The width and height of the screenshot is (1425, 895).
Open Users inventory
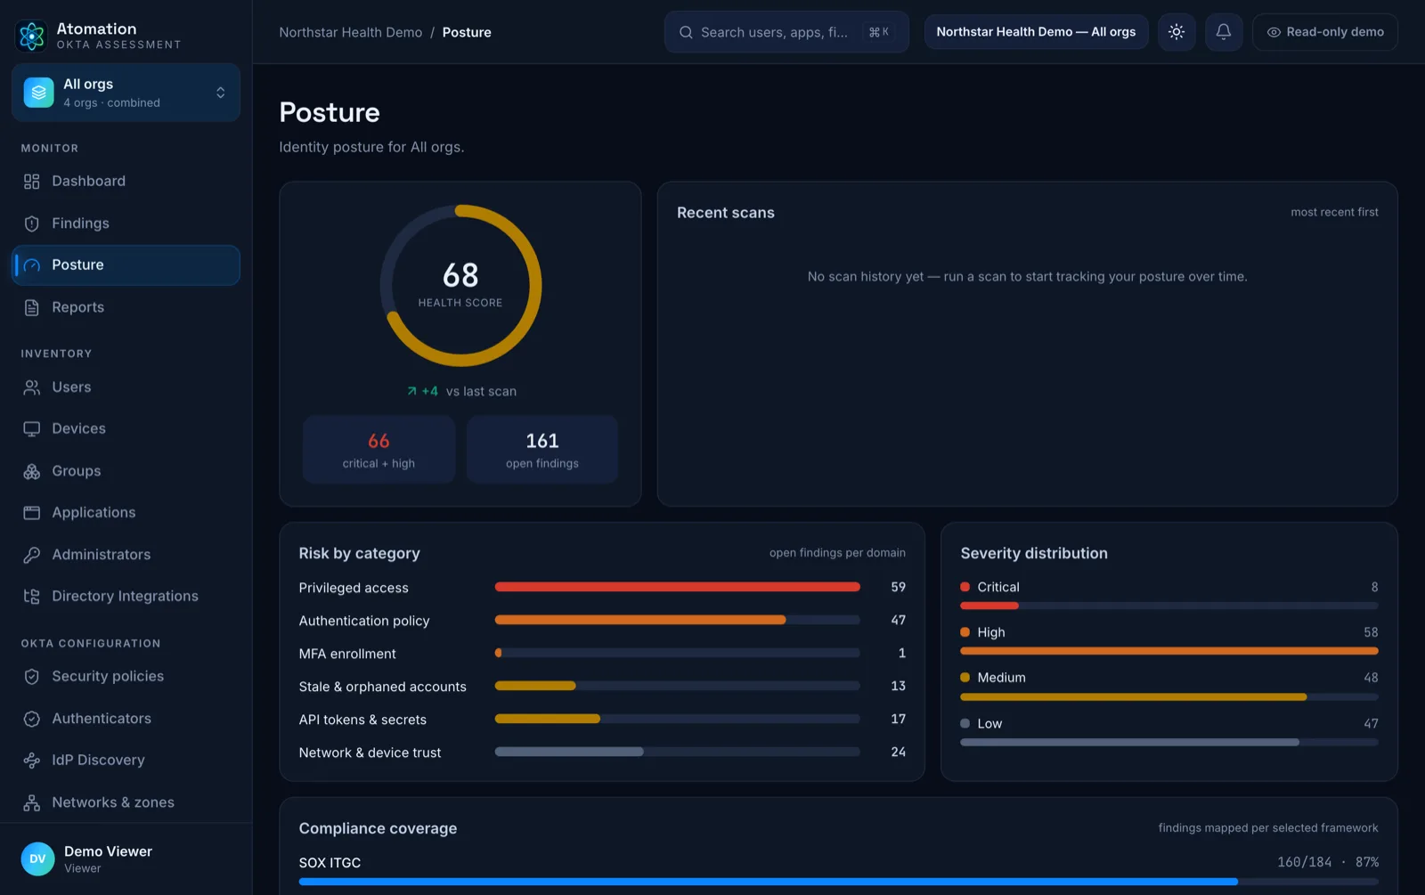[126, 387]
